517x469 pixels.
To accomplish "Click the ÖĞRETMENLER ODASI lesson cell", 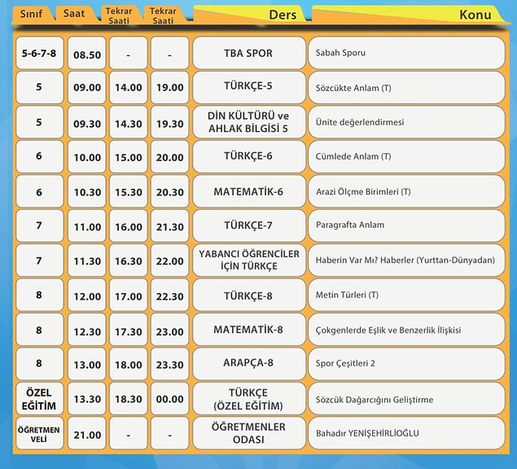I will (x=249, y=433).
